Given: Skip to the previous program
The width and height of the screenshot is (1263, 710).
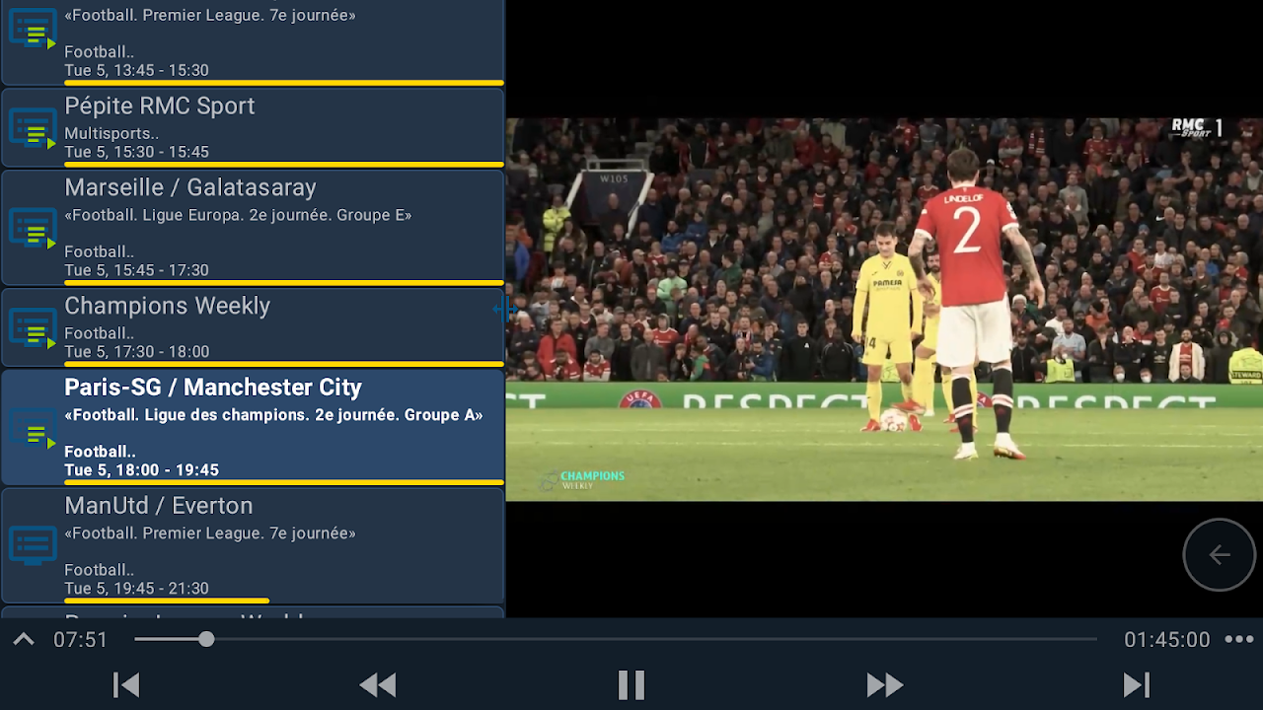Looking at the screenshot, I should [126, 684].
